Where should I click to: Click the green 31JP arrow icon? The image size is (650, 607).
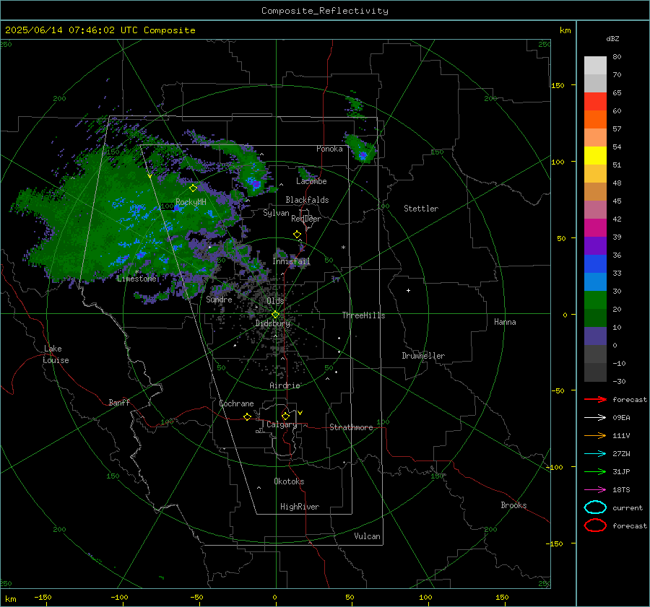click(x=595, y=471)
